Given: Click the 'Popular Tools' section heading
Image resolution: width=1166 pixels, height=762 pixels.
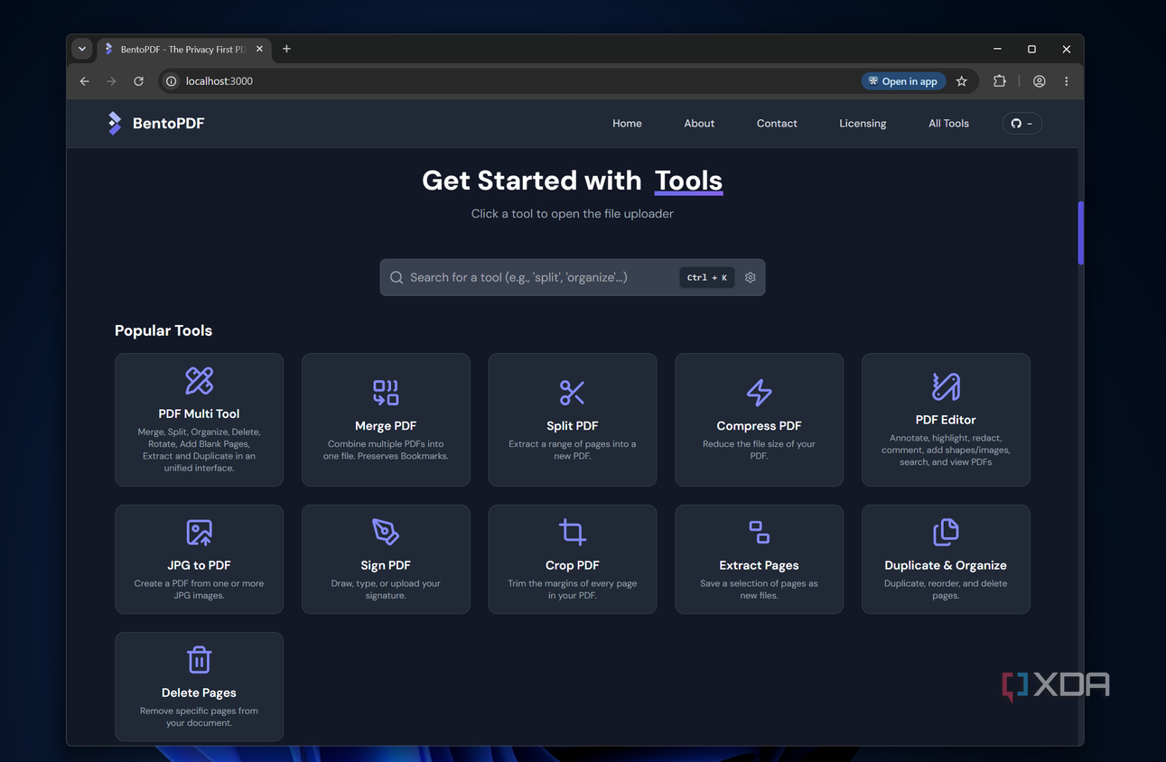Looking at the screenshot, I should (x=163, y=330).
